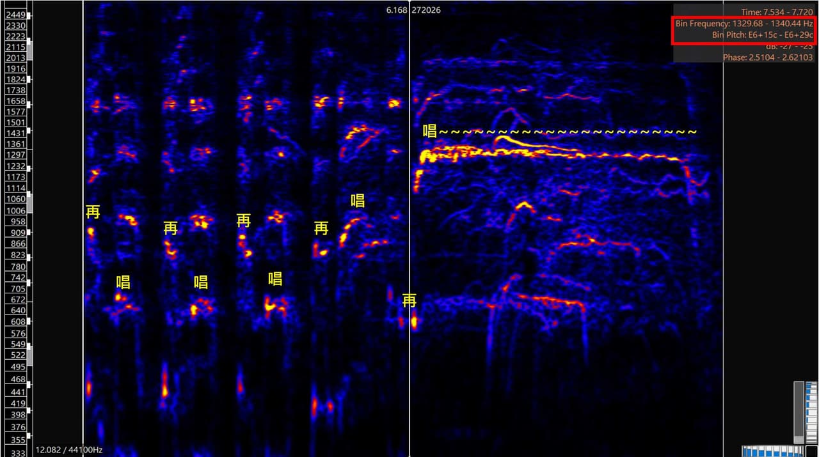The height and width of the screenshot is (457, 819).
Task: Click the '272026' frame number label
Action: pos(426,10)
